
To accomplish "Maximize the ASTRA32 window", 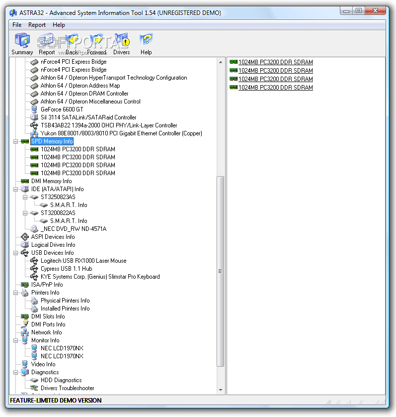I will (359, 10).
